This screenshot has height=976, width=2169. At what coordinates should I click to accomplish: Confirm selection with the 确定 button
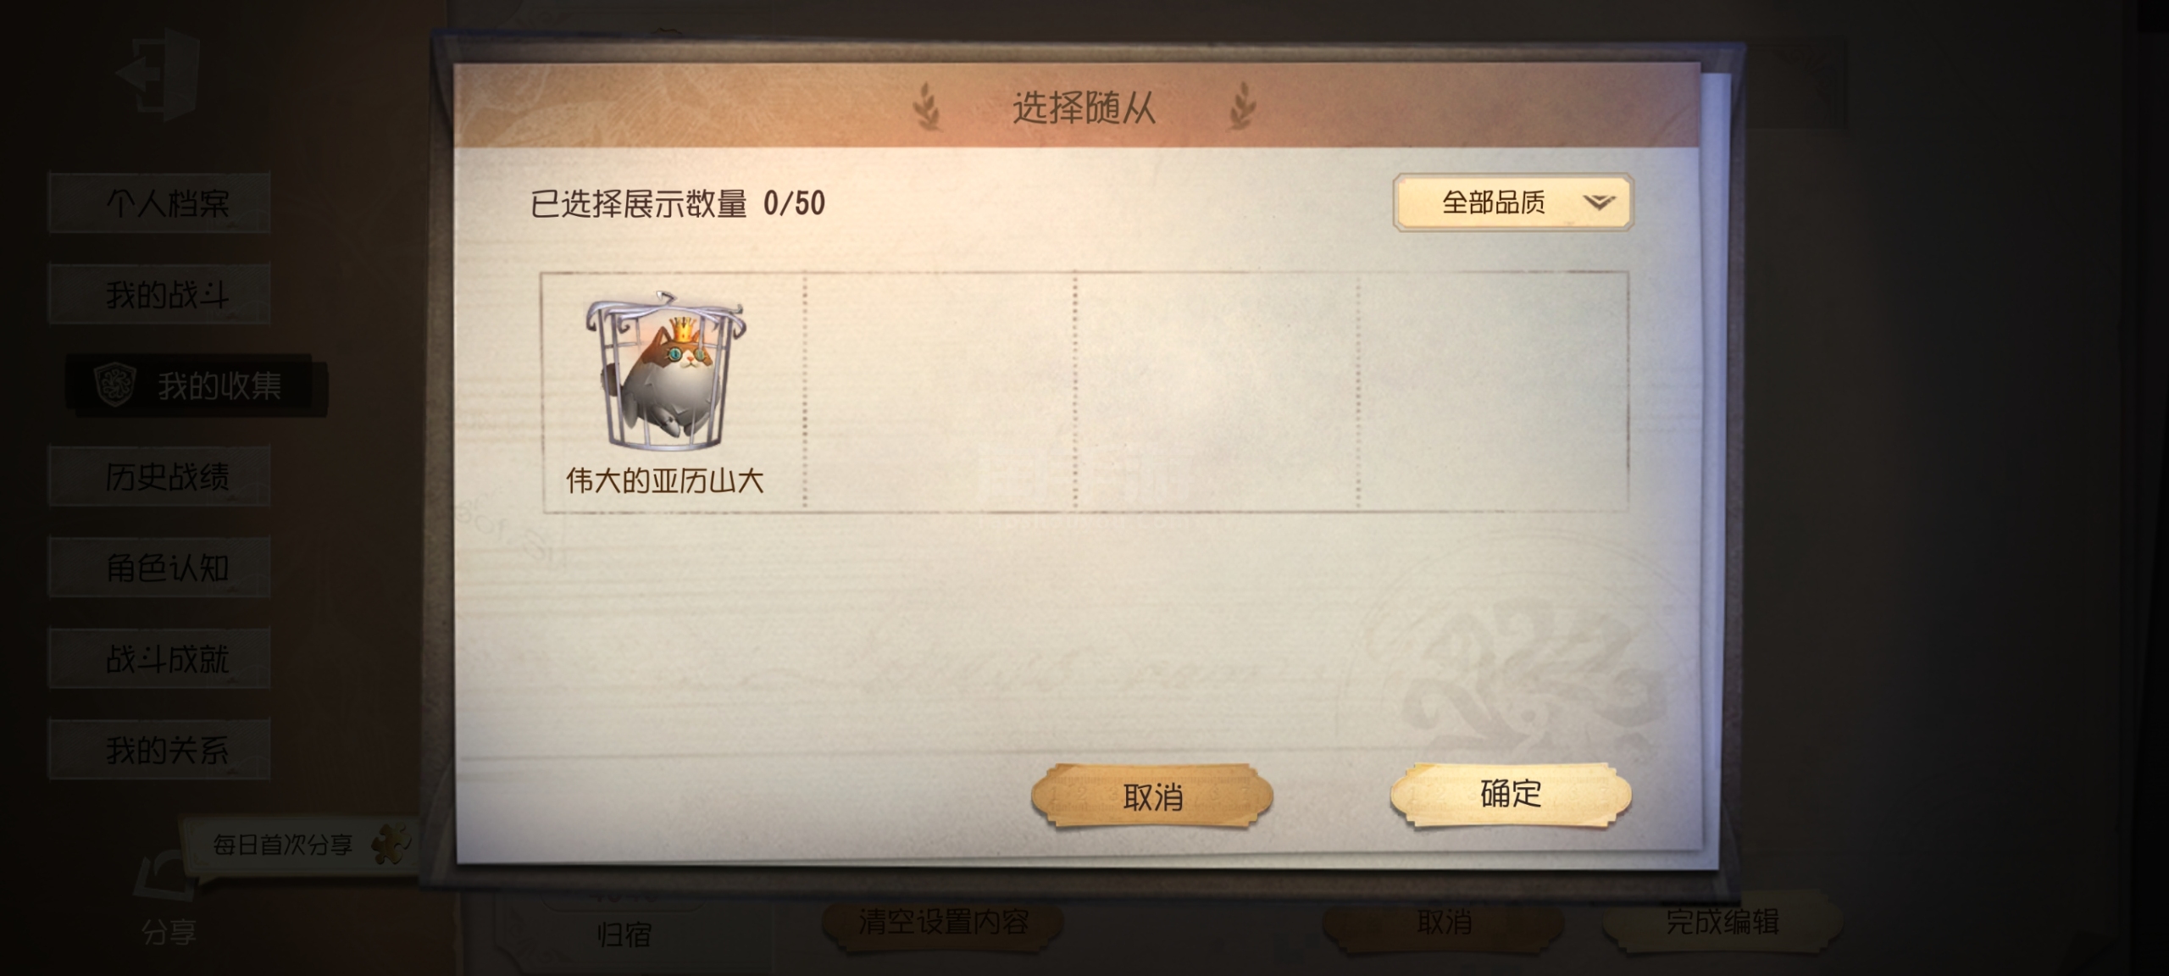(1511, 795)
